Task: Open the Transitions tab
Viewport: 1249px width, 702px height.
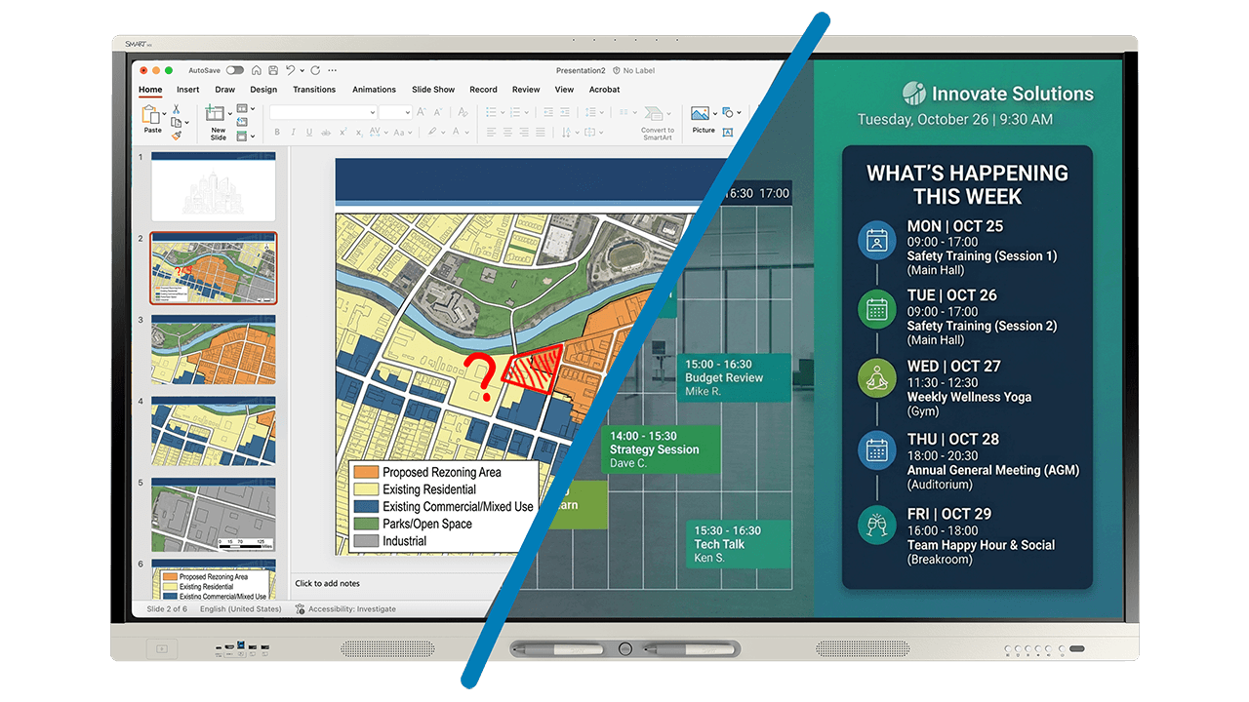Action: click(314, 90)
